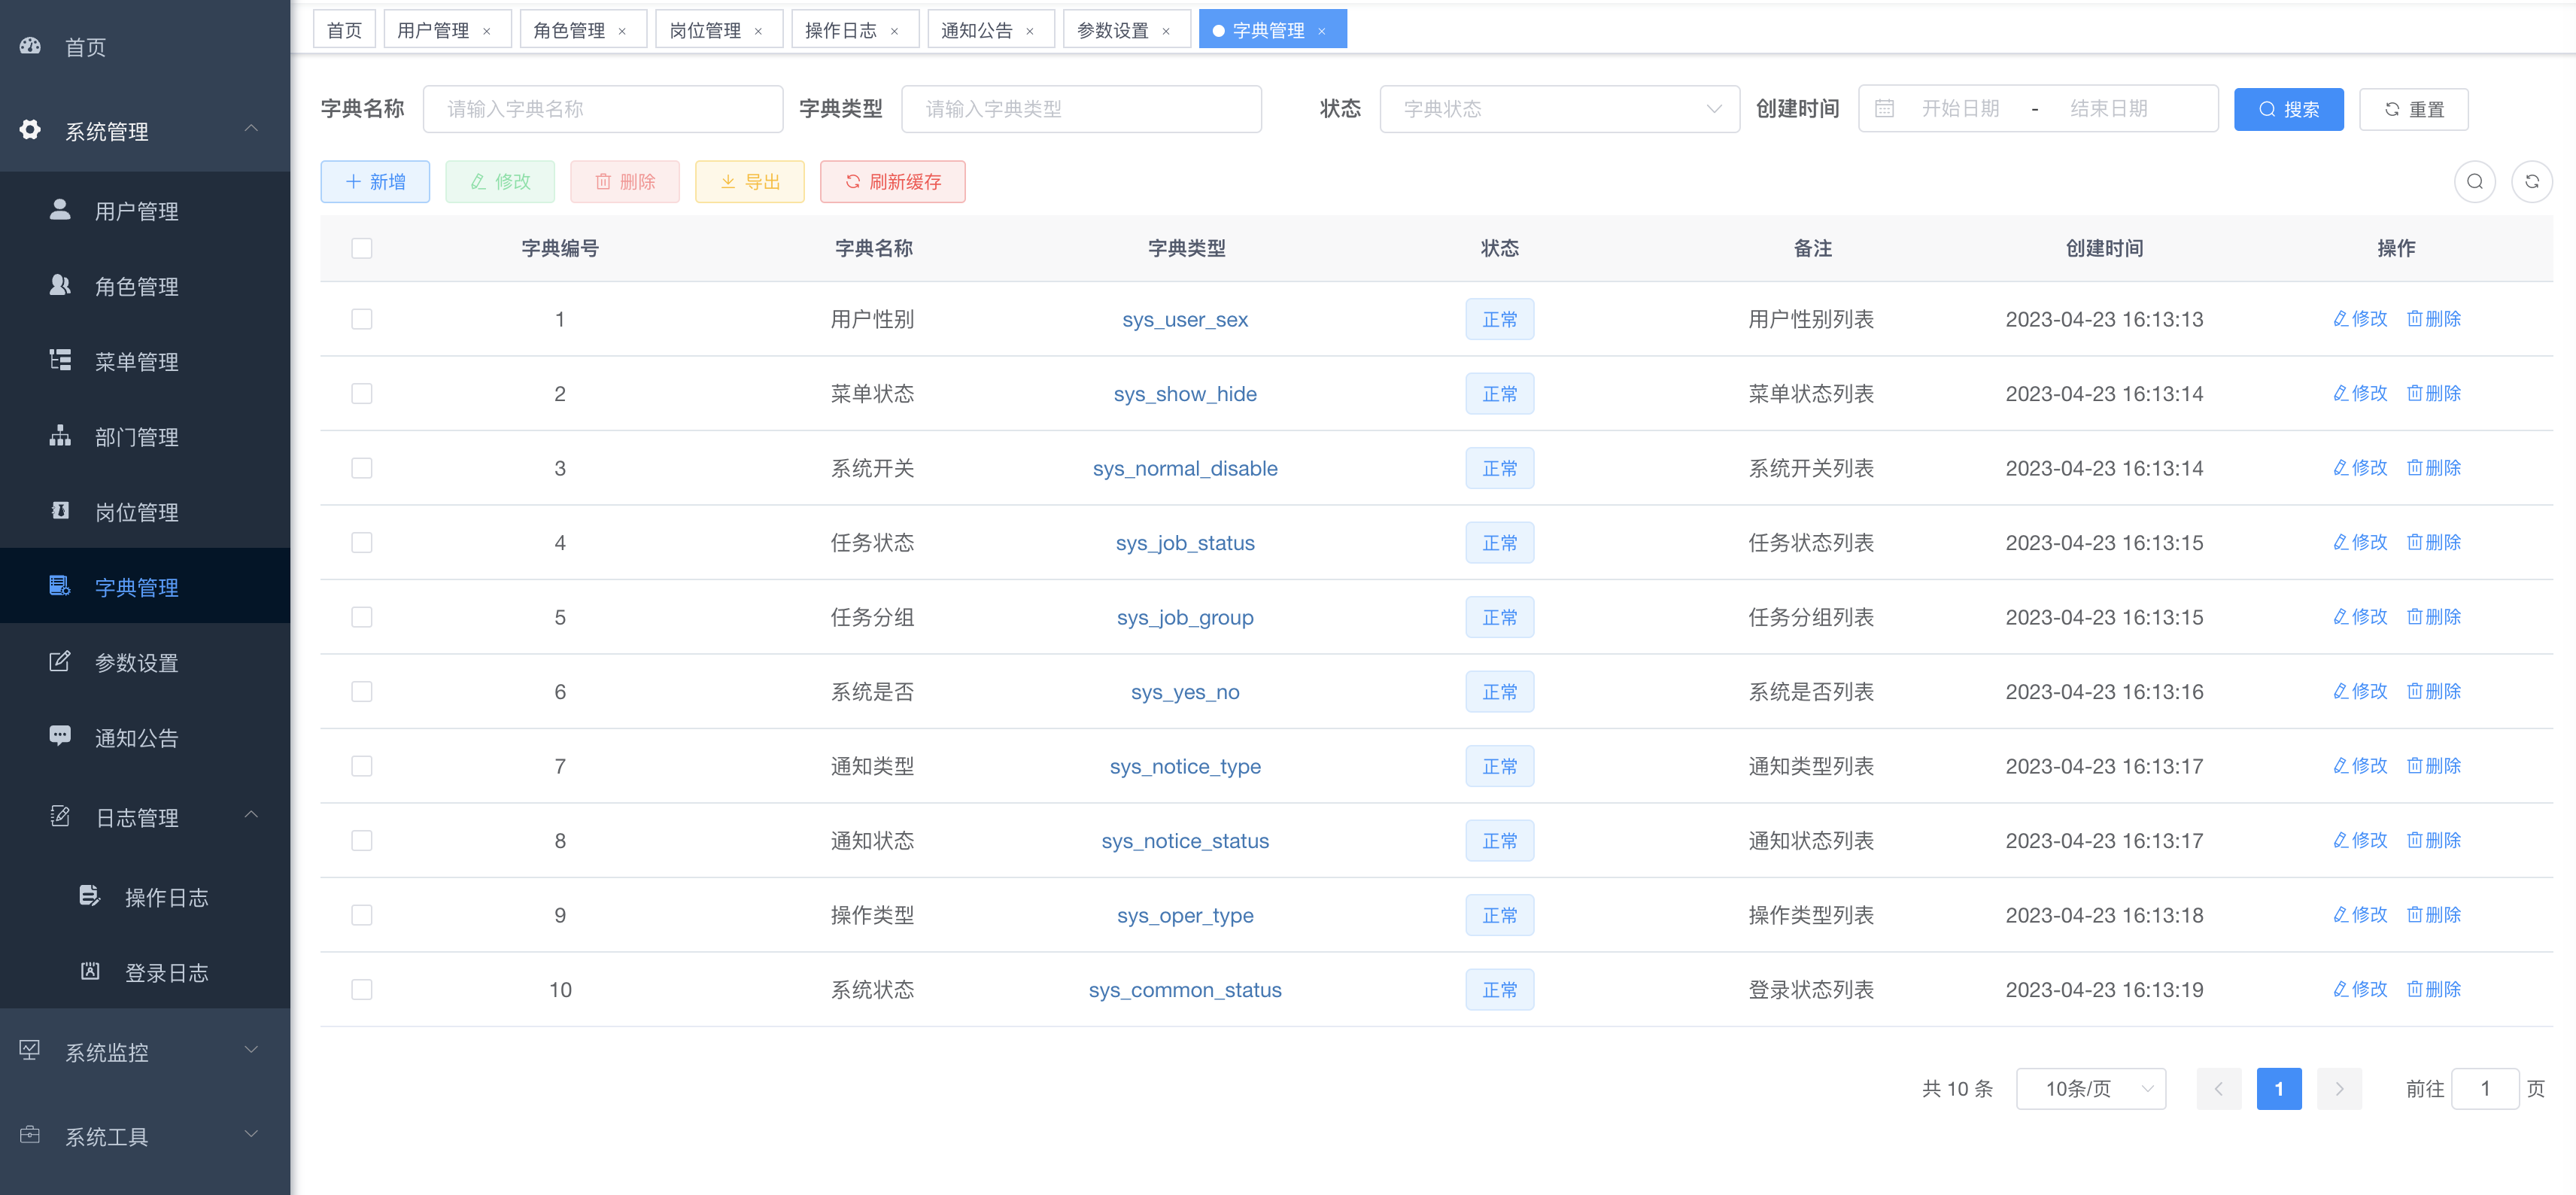Expand the 系统工具 menu chevron
The height and width of the screenshot is (1195, 2576).
251,1134
